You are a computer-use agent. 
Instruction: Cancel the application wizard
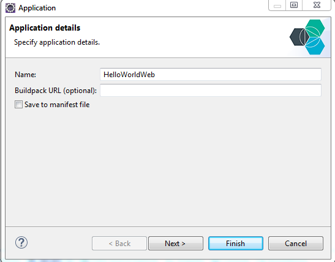(x=296, y=243)
